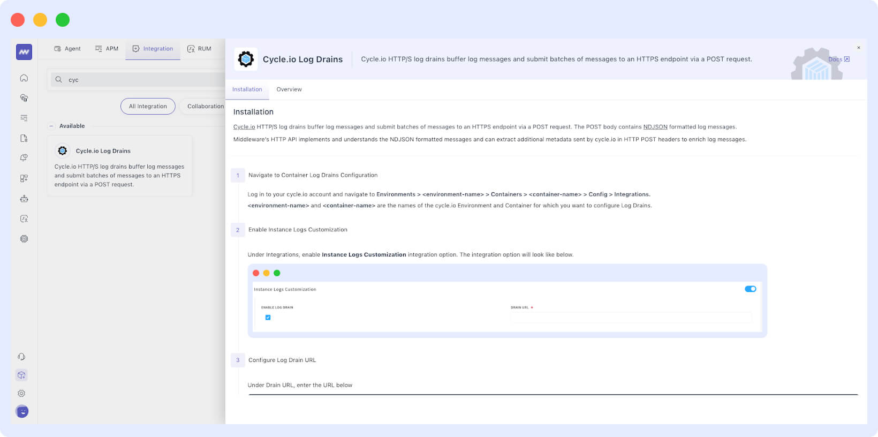The height and width of the screenshot is (437, 878).
Task: Click the user avatar smiley icon
Action: pyautogui.click(x=22, y=411)
